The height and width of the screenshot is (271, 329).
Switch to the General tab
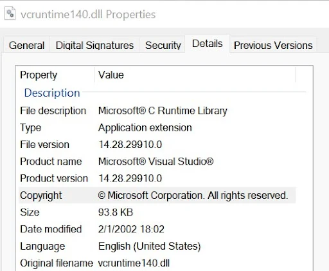(26, 45)
